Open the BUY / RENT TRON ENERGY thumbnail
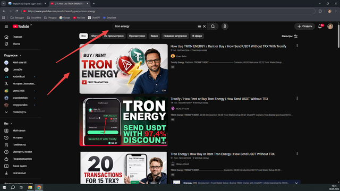This screenshot has height=191, width=340. (x=124, y=69)
